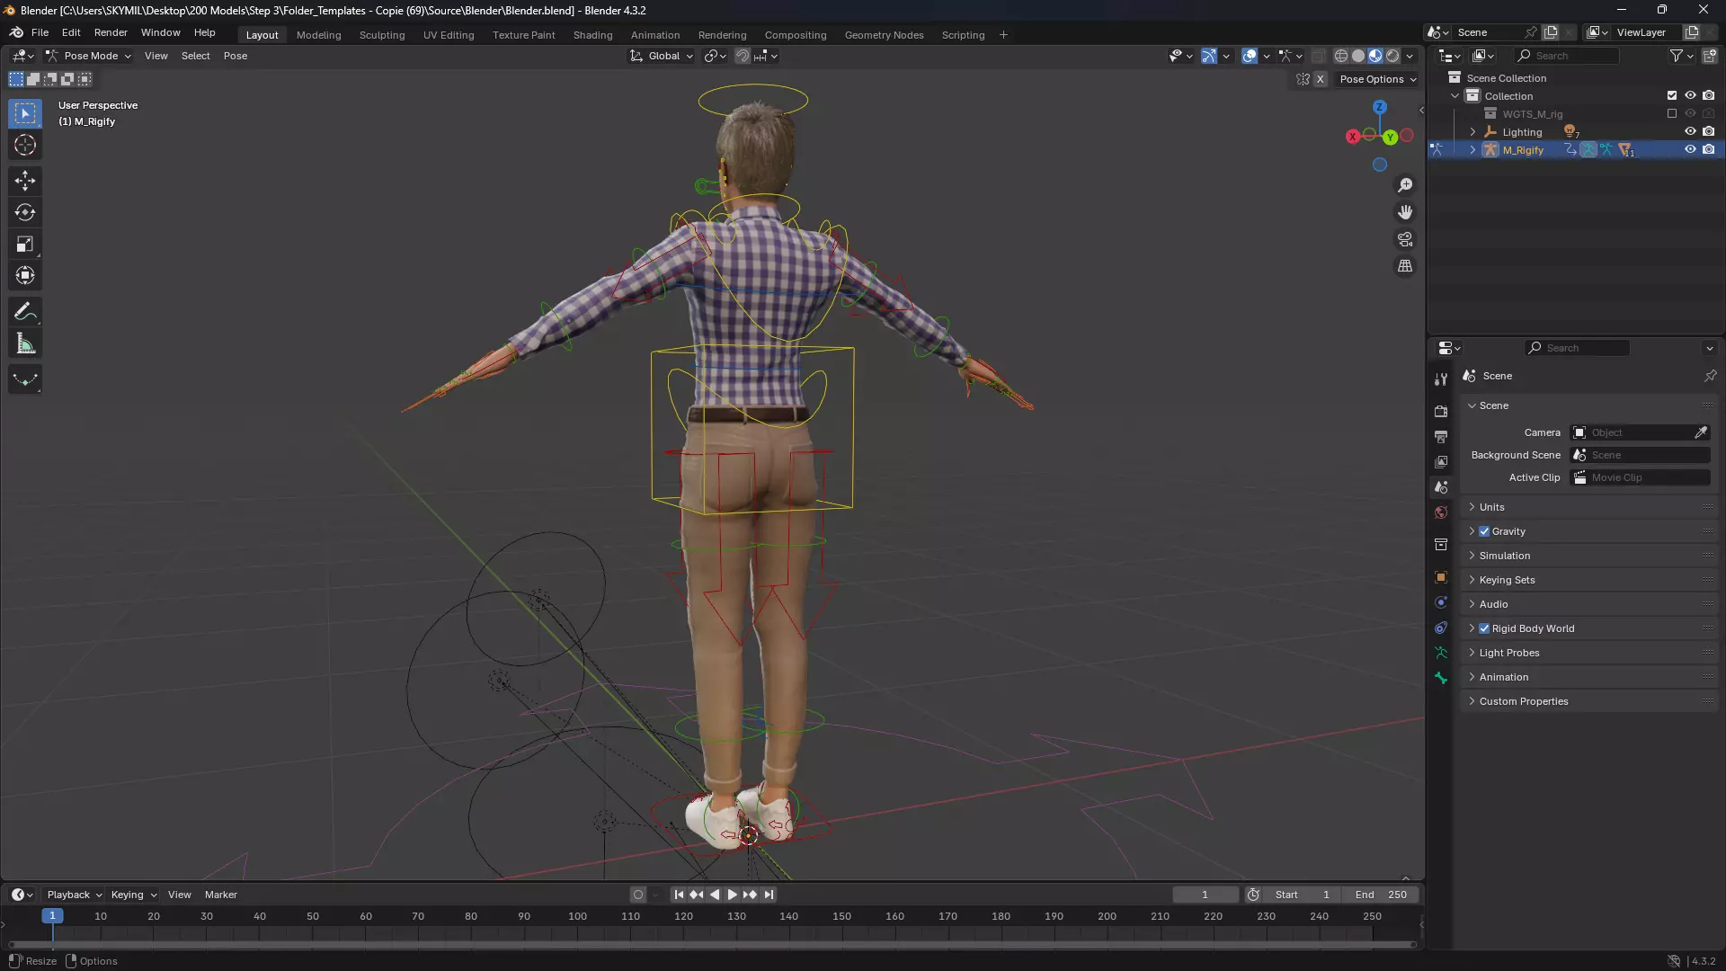Activate the Annotate tool
The image size is (1726, 971).
click(25, 312)
